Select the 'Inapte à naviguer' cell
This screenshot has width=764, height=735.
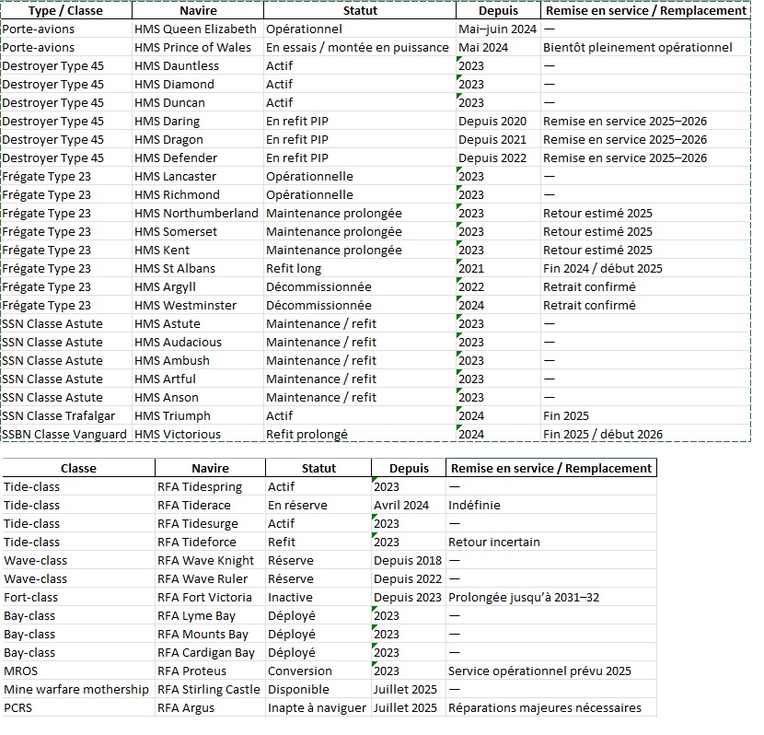(x=318, y=708)
